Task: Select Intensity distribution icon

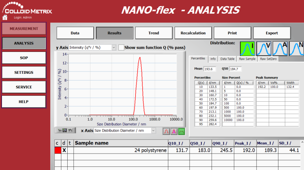Action: click(247, 49)
